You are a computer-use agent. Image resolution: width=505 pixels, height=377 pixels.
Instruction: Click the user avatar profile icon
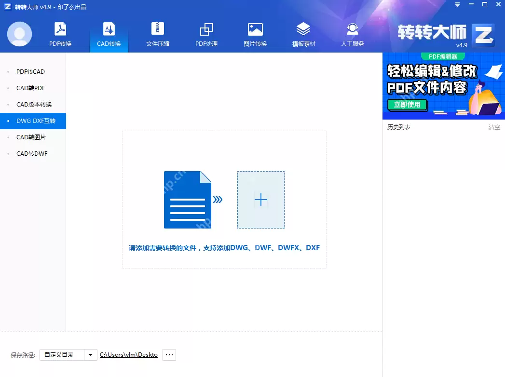[x=19, y=34]
